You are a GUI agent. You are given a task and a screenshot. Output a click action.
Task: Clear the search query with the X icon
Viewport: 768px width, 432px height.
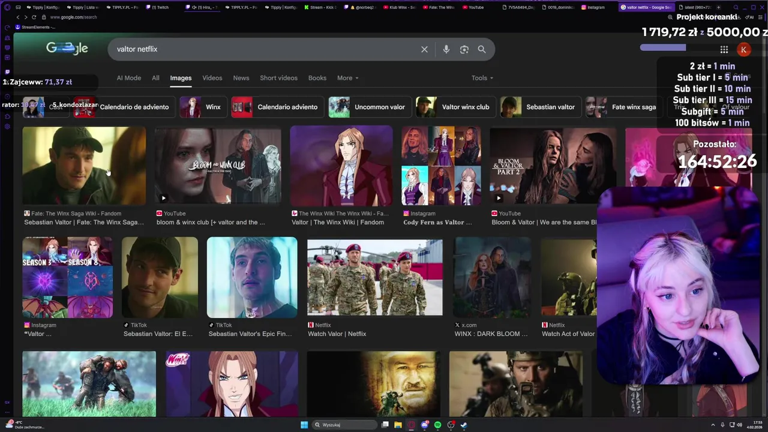tap(424, 49)
